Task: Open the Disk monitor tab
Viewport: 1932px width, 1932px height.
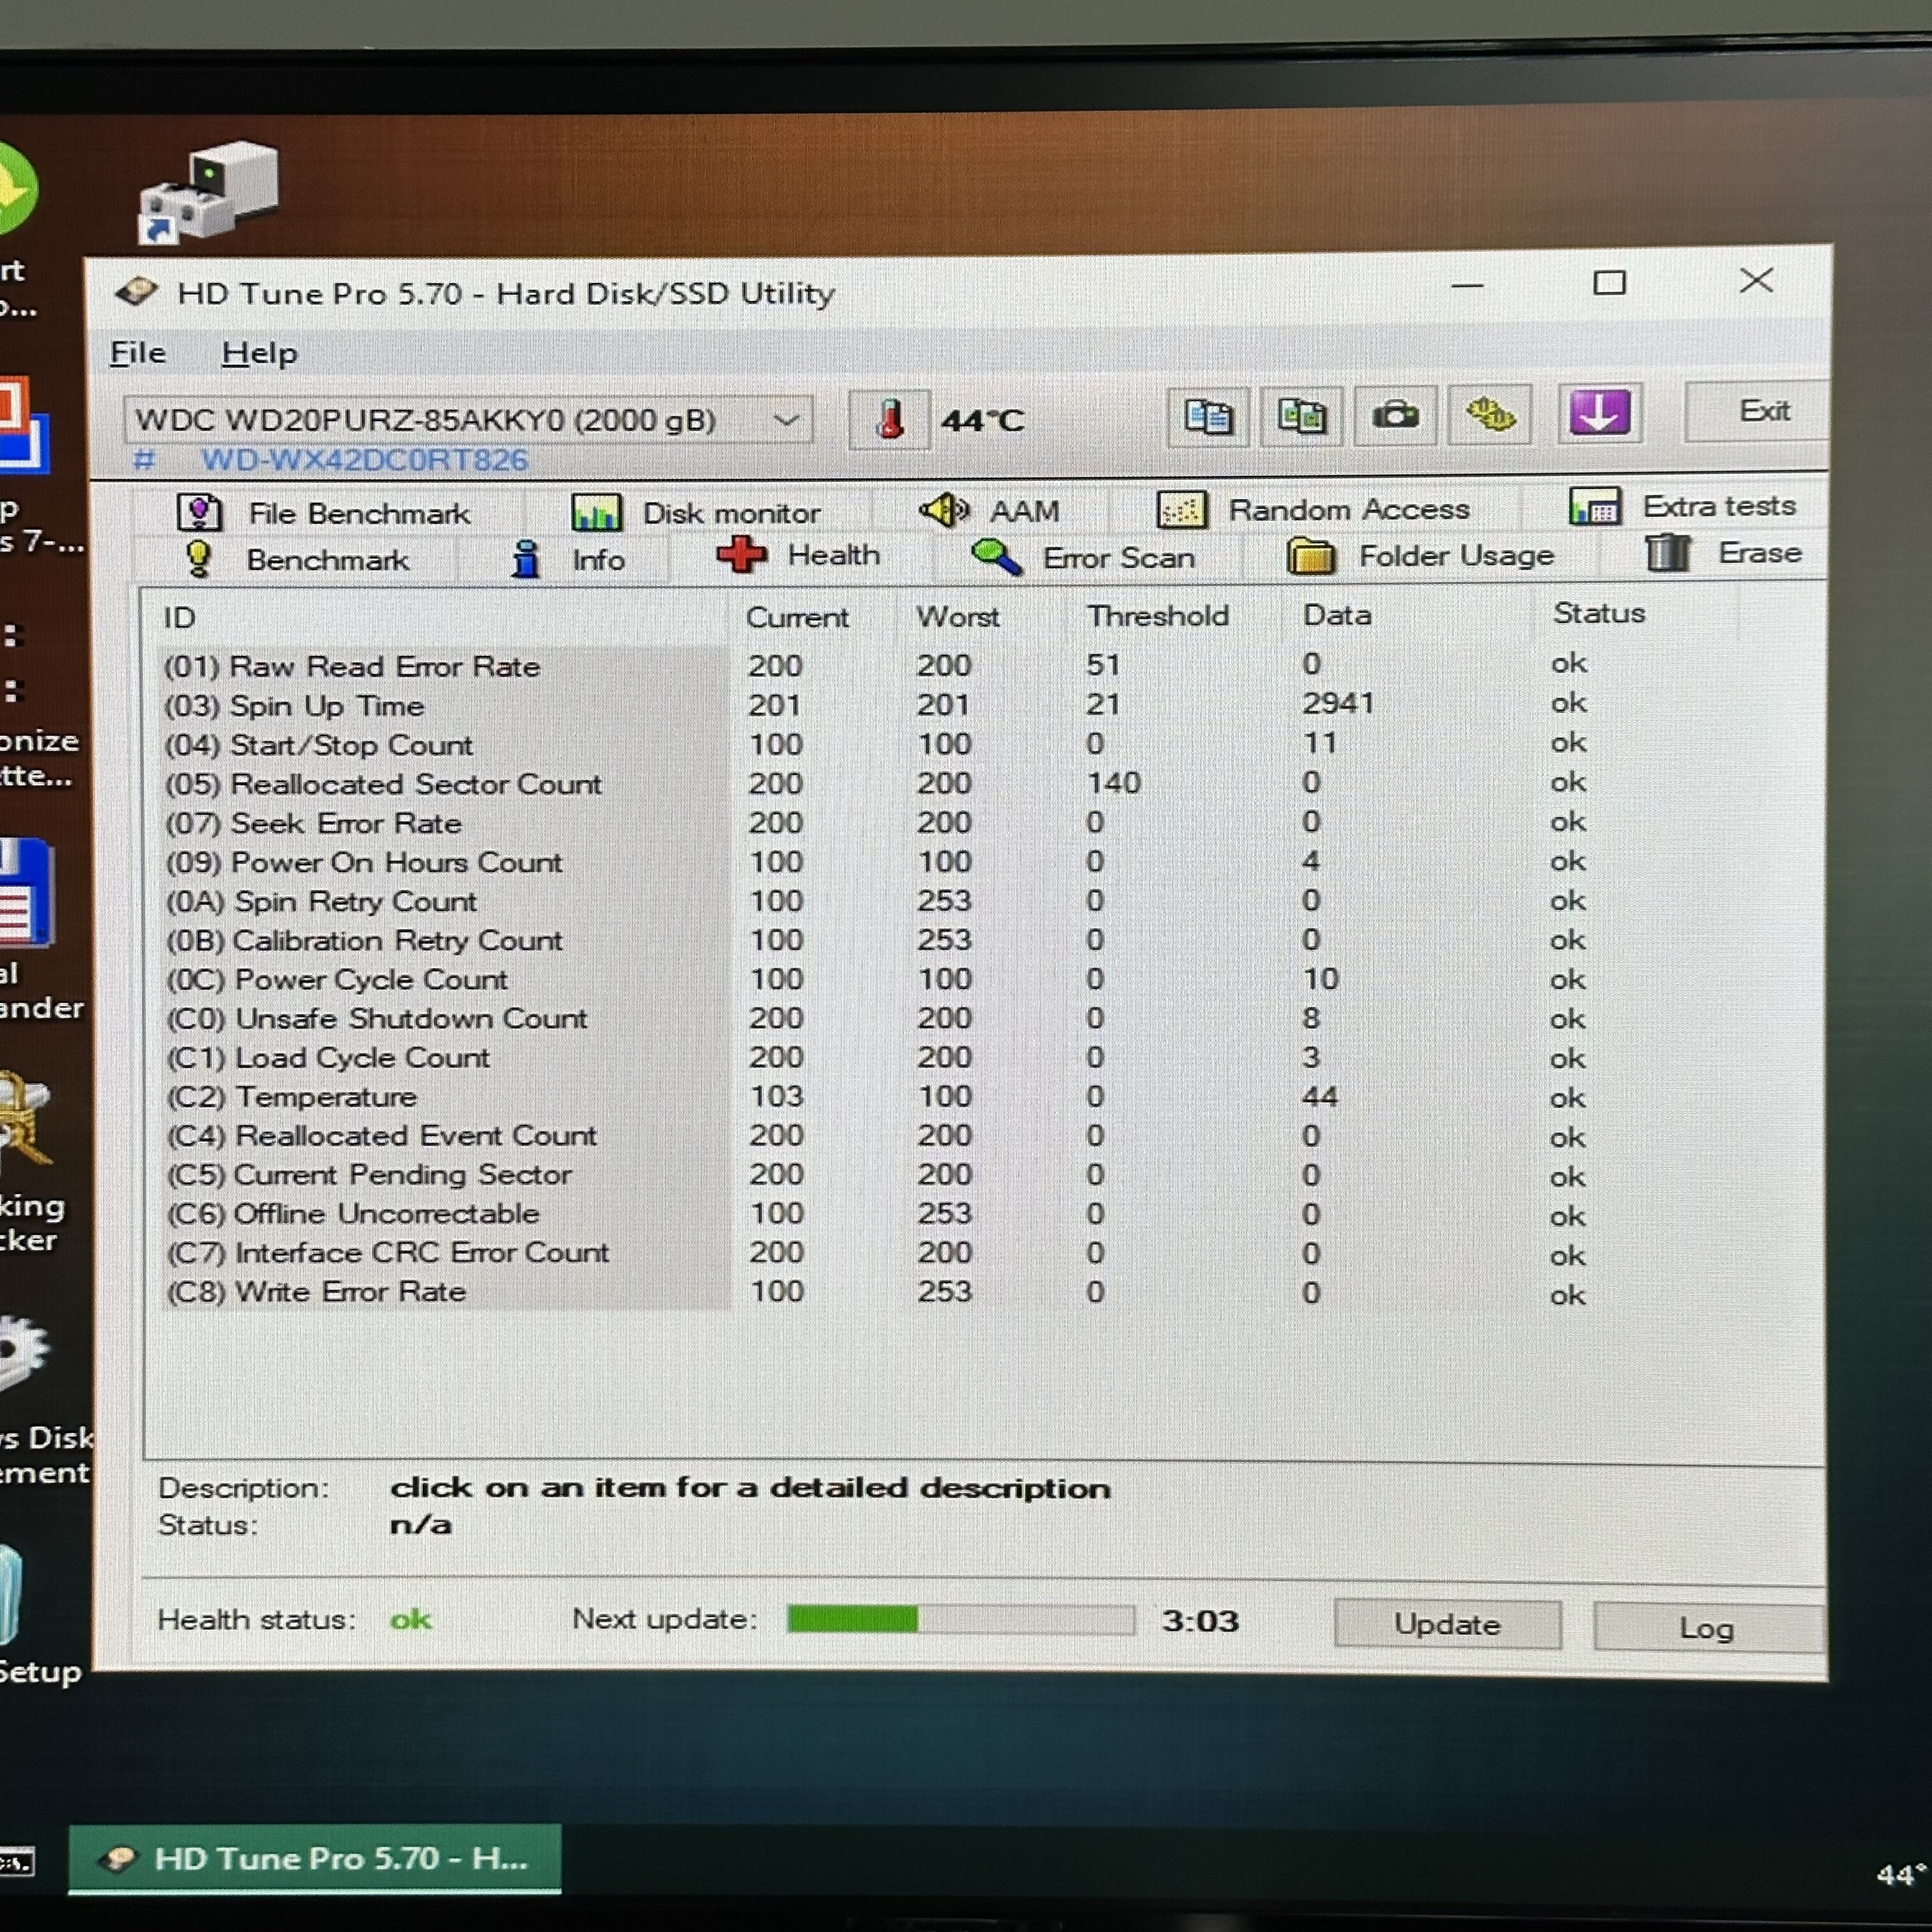Action: coord(696,513)
